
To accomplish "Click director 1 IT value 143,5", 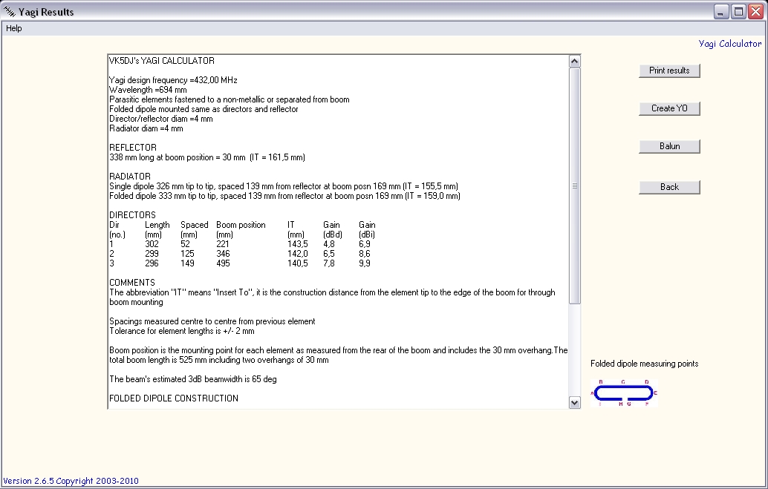I will (x=298, y=244).
